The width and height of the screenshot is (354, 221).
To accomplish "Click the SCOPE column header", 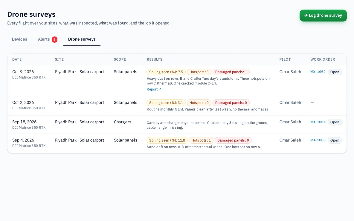I will pos(120,59).
